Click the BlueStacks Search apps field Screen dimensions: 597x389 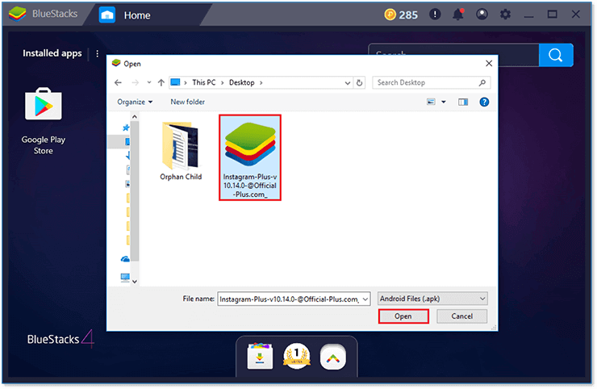pos(453,55)
